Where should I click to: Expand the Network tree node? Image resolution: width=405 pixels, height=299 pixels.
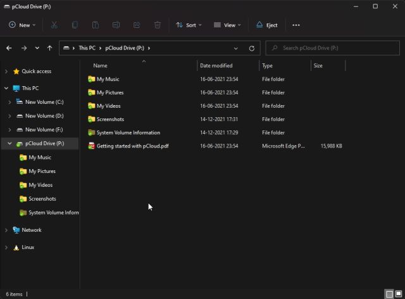(6, 230)
